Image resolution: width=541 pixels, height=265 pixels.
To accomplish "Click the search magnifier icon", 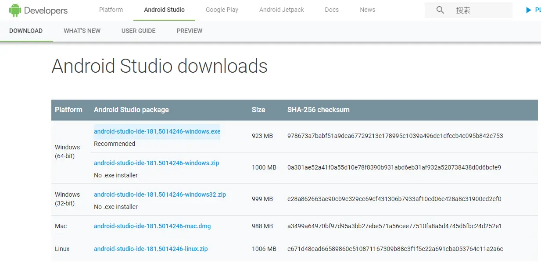I will pyautogui.click(x=440, y=10).
